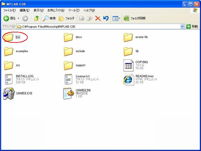Maximize the MPLAB C30 window
201x151 pixels.
pyautogui.click(x=191, y=4)
